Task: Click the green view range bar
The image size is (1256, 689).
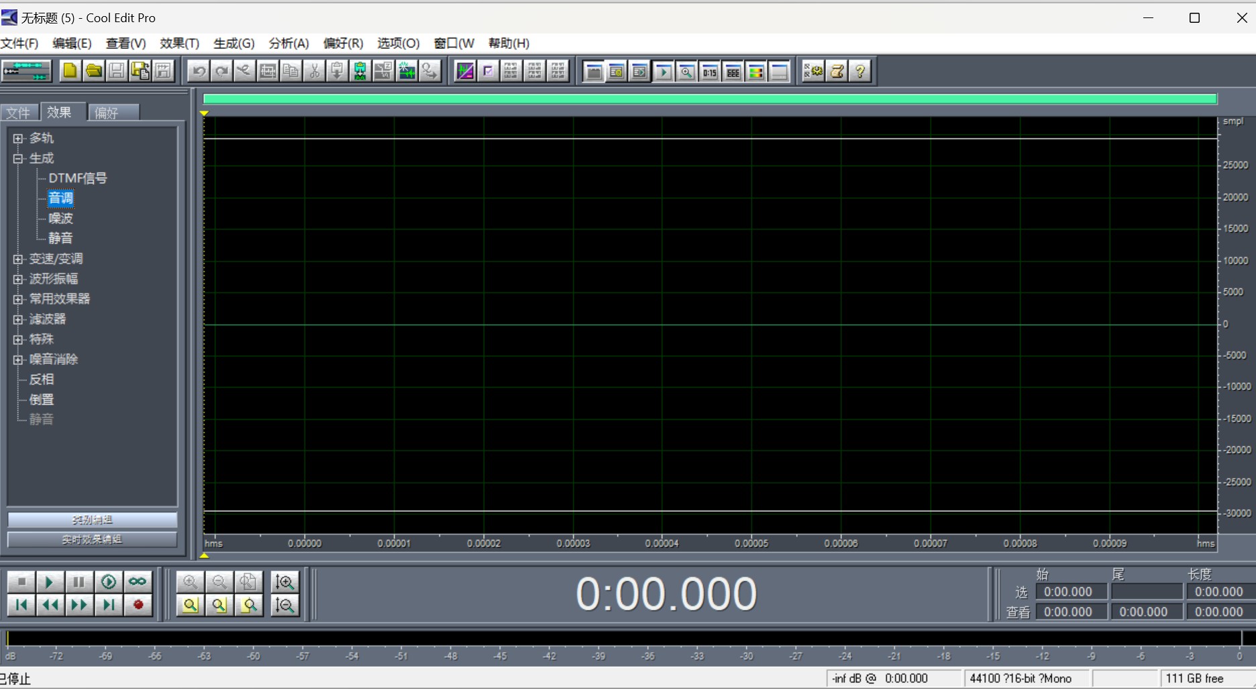Action: (x=710, y=99)
